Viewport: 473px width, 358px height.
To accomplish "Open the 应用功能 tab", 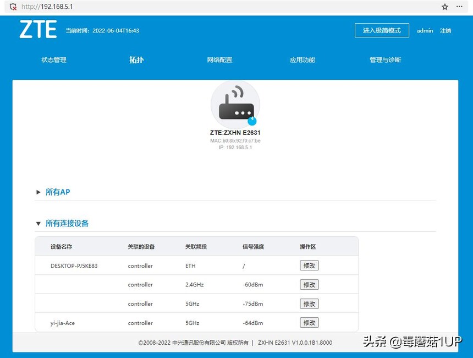I will pos(302,60).
